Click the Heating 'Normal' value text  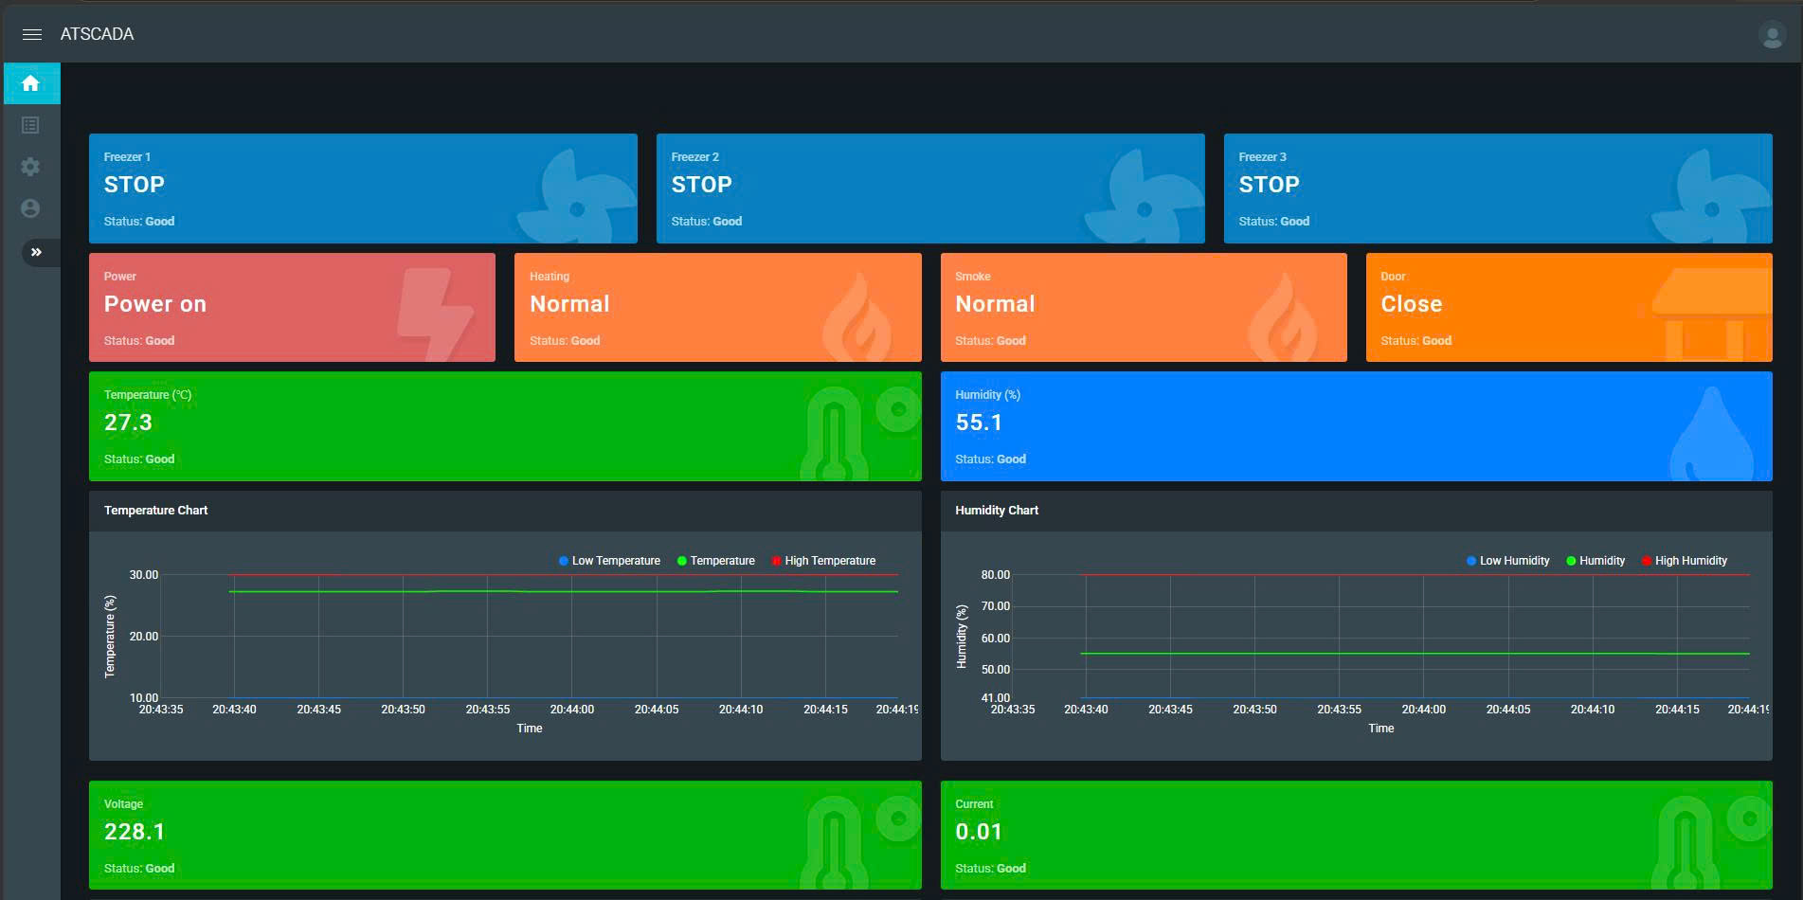tap(570, 304)
